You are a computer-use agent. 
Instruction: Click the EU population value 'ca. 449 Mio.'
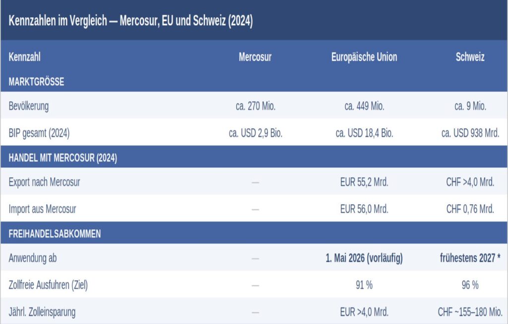coord(364,106)
